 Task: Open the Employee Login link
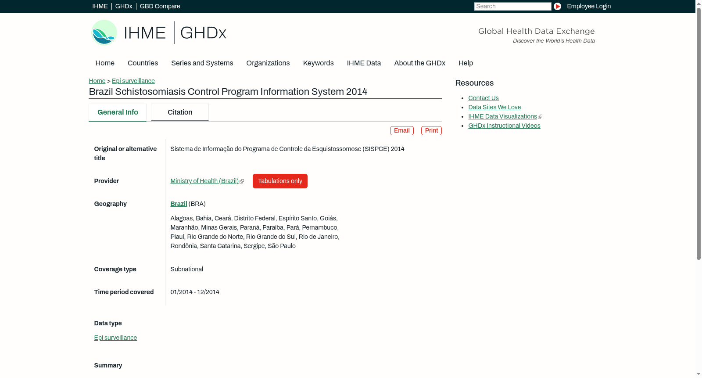[589, 6]
